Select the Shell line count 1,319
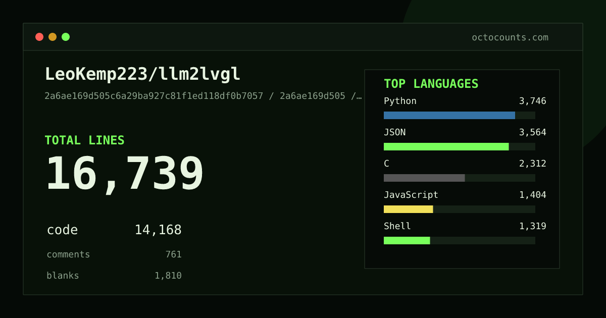606x318 pixels. [533, 226]
